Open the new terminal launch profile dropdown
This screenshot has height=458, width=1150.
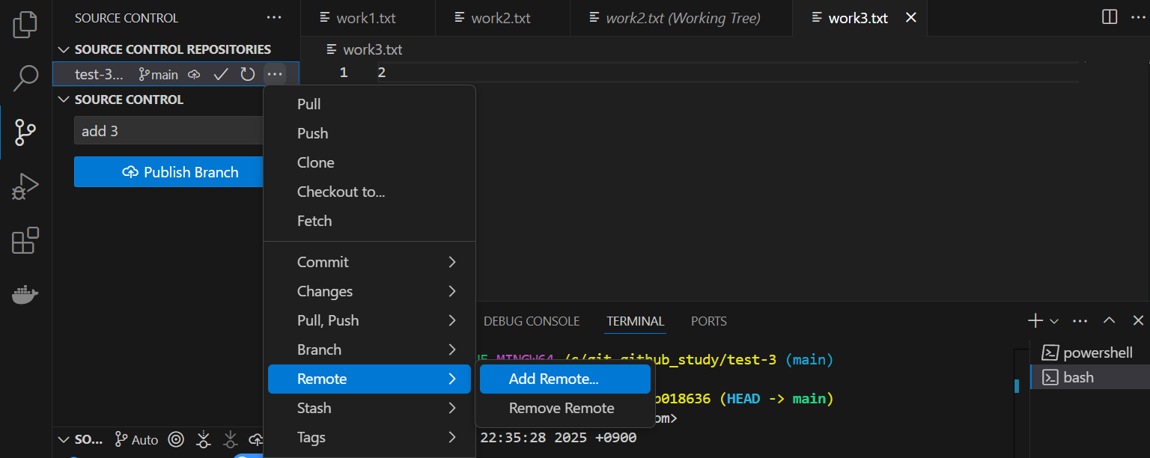coord(1054,321)
